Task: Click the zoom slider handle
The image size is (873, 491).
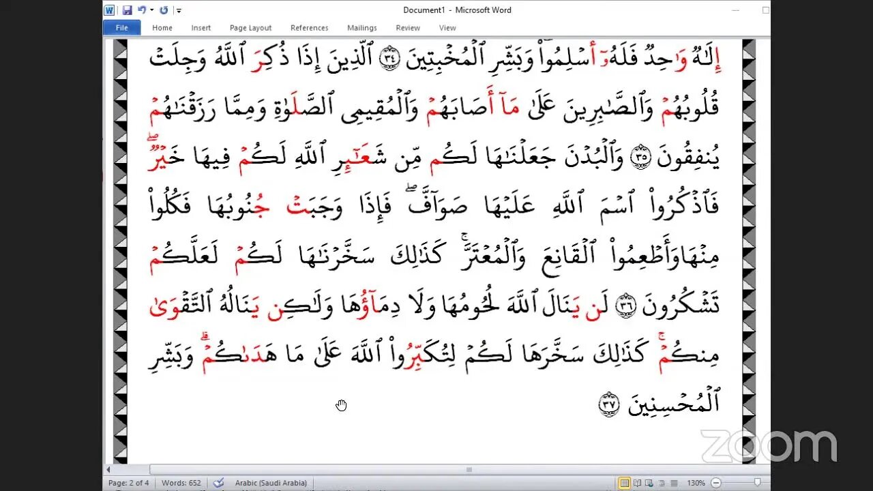Action: point(757,483)
